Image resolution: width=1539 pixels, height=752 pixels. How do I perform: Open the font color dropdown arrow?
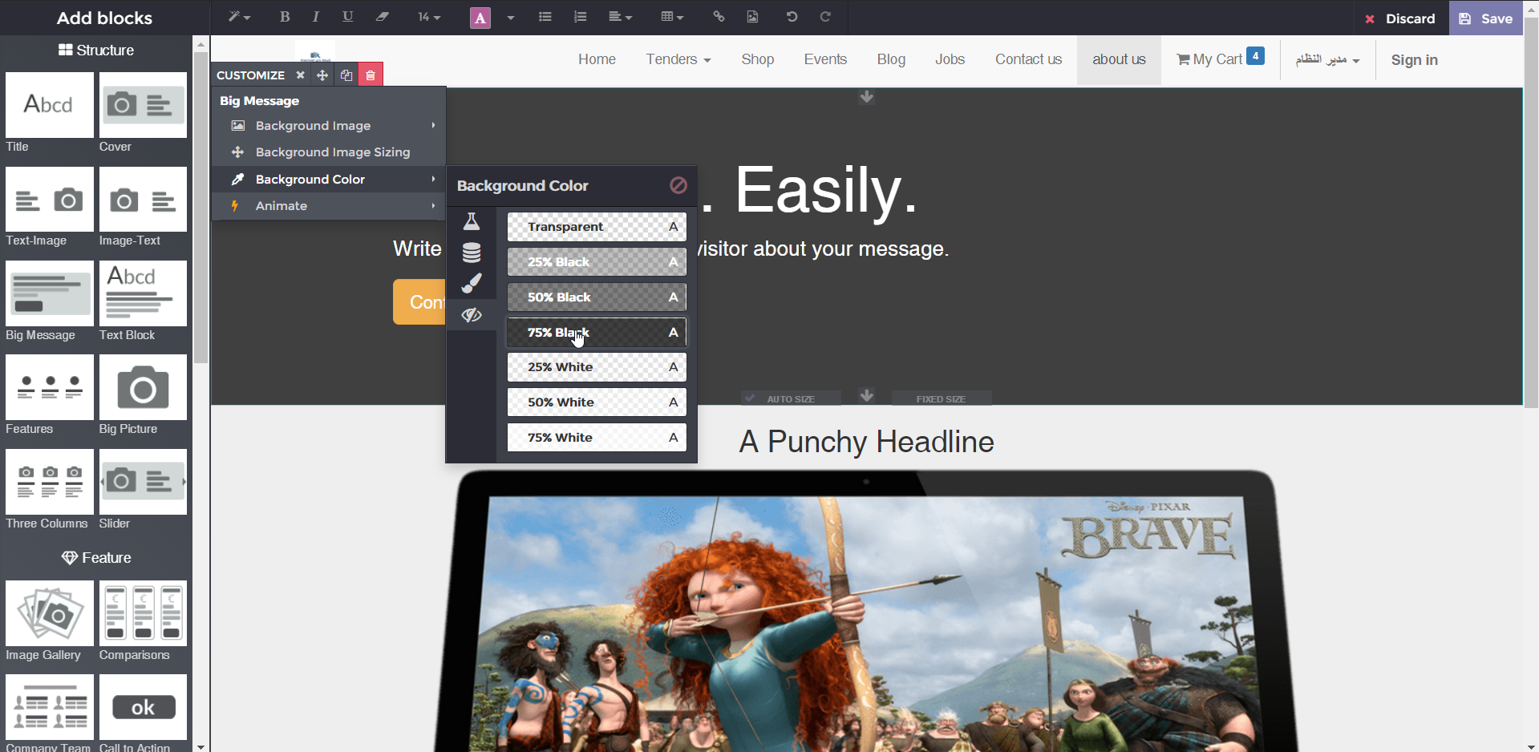(x=511, y=18)
